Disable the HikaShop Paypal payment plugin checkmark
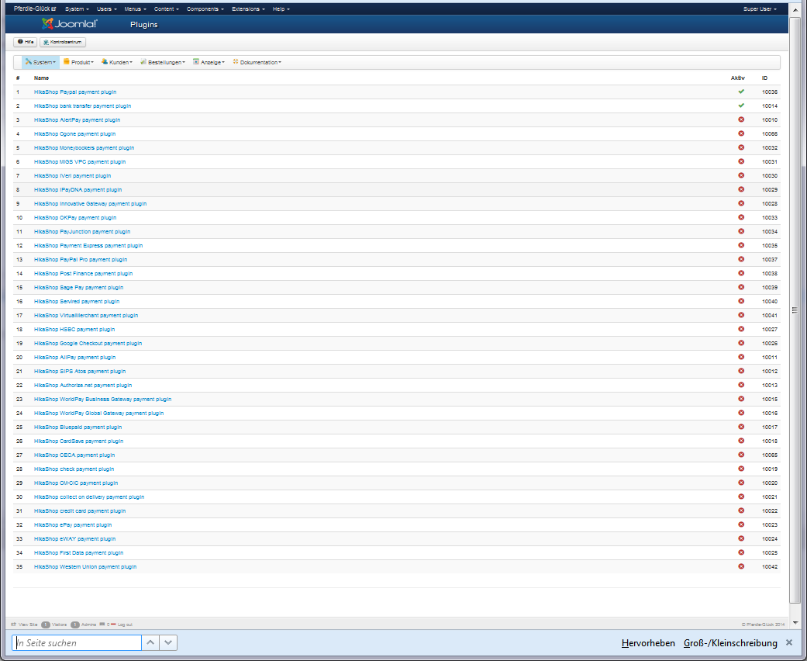This screenshot has width=807, height=661. tap(741, 92)
